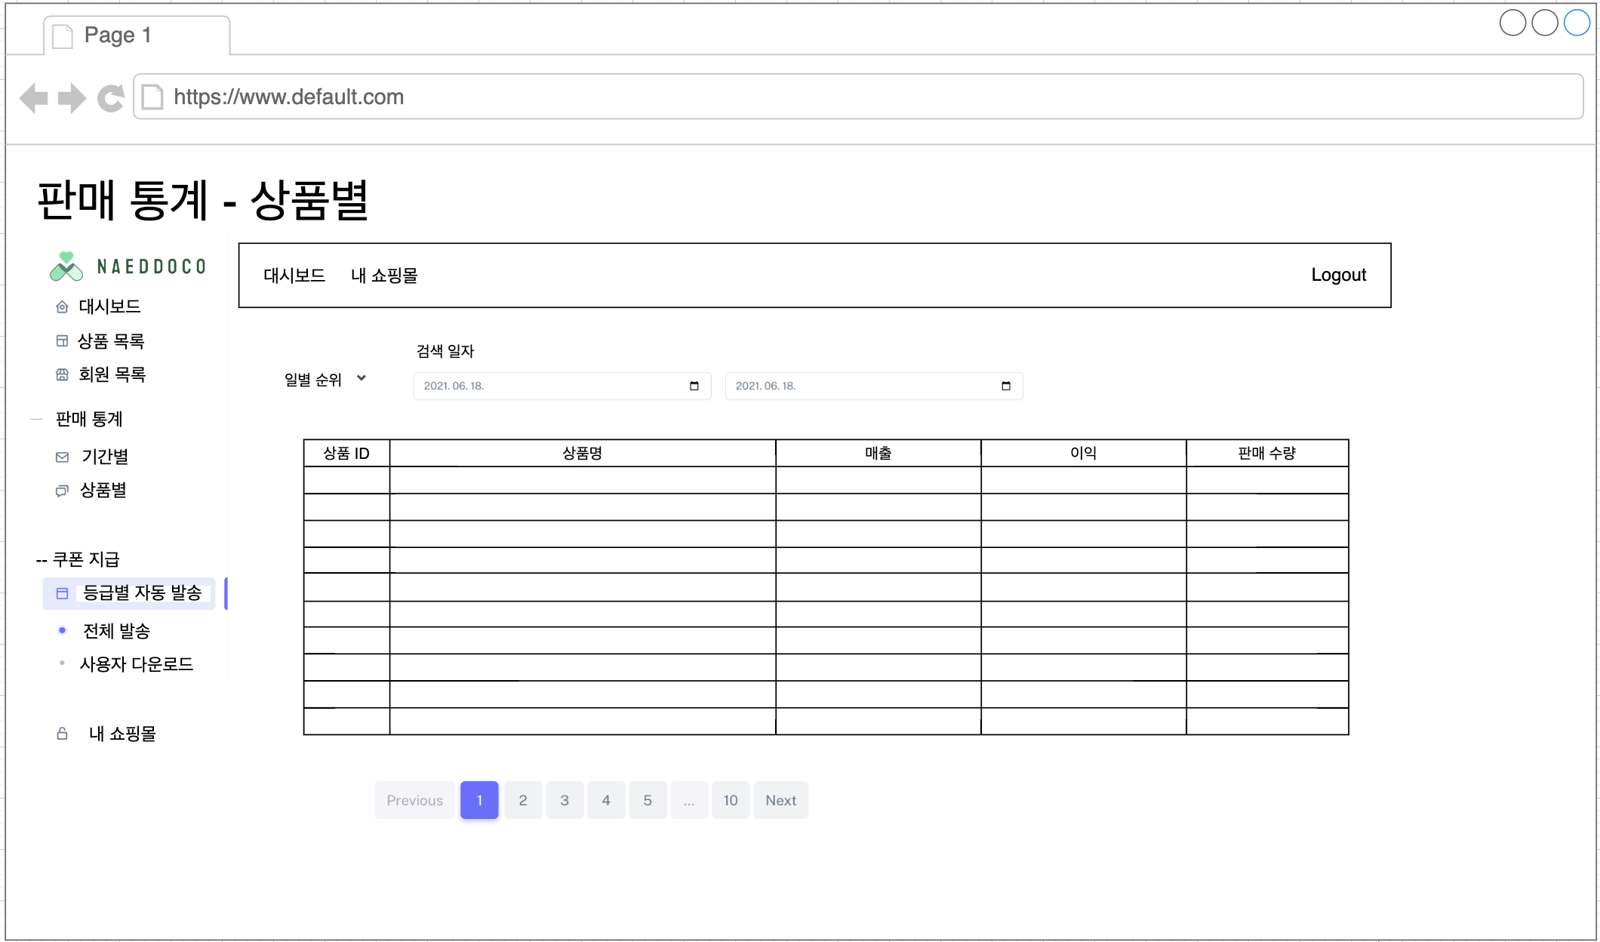1600x942 pixels.
Task: Click the icon beside 회원 목록
Action: pyautogui.click(x=63, y=374)
